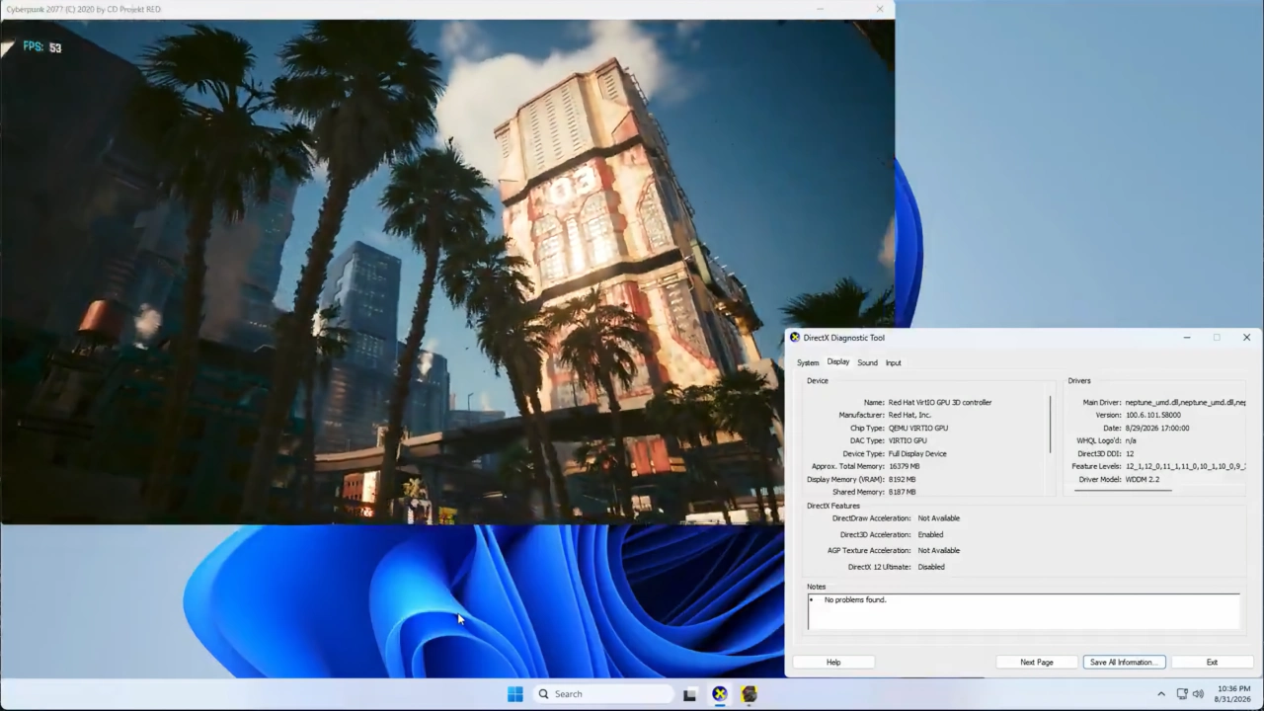This screenshot has height=711, width=1264.
Task: Click AGP Texture Acceleration 'Not Available' value
Action: [938, 551]
